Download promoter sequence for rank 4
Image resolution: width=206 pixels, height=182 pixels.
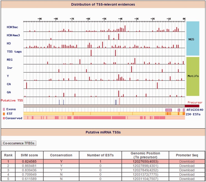187,175
